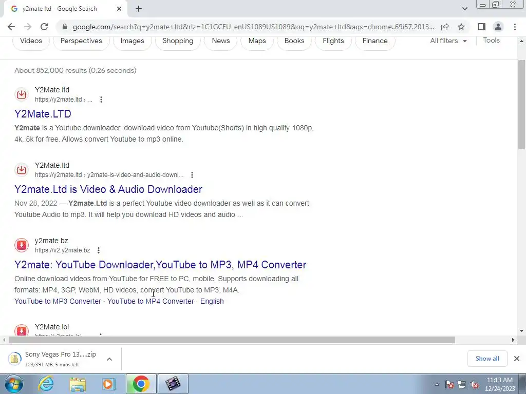
Task: Show all downloads
Action: click(x=487, y=359)
